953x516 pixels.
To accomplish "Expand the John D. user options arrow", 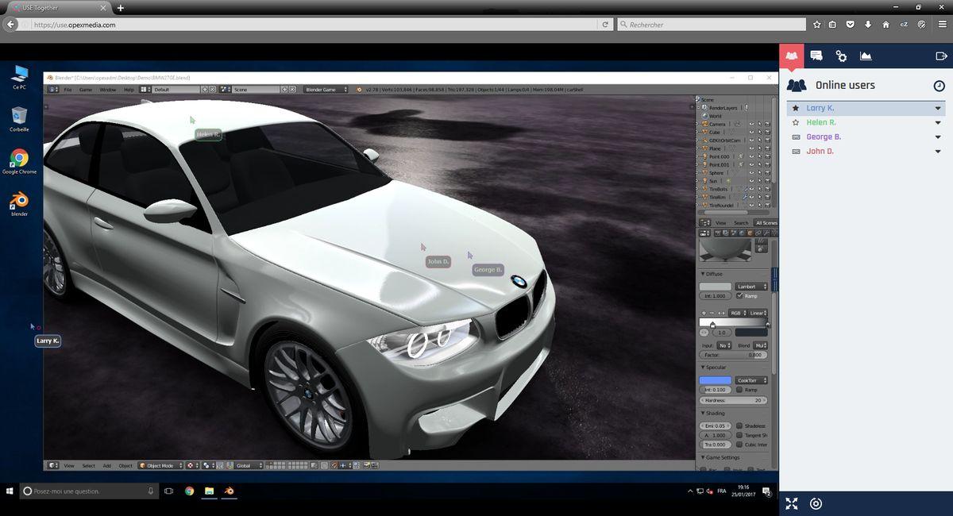I will 938,152.
